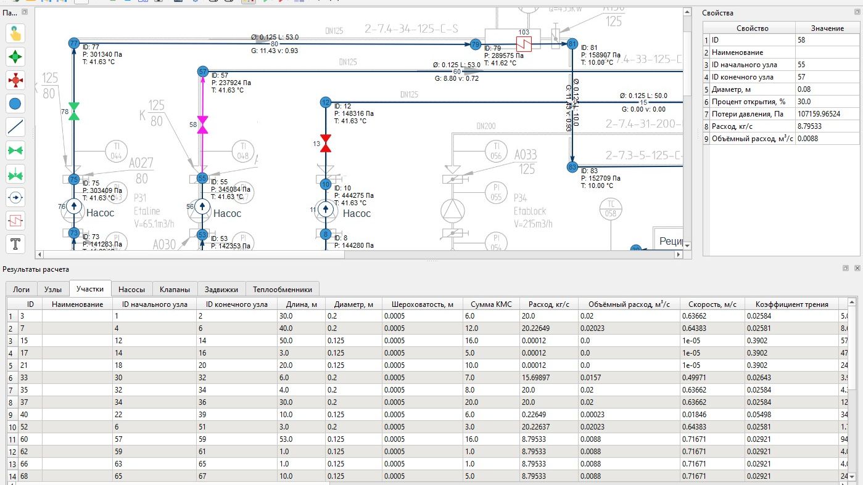Image resolution: width=863 pixels, height=485 pixels.
Task: Close the Результаты расчета panel
Action: pyautogui.click(x=856, y=269)
